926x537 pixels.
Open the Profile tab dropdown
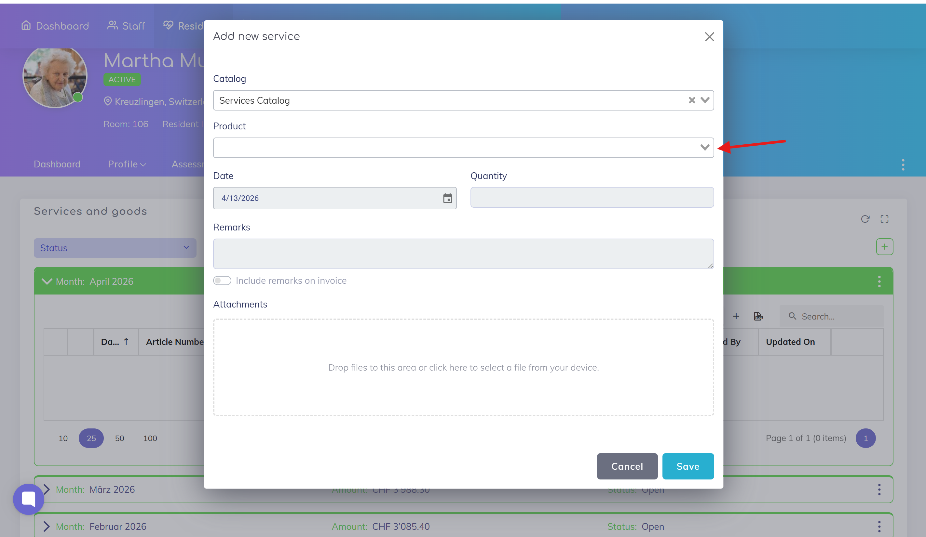(127, 164)
